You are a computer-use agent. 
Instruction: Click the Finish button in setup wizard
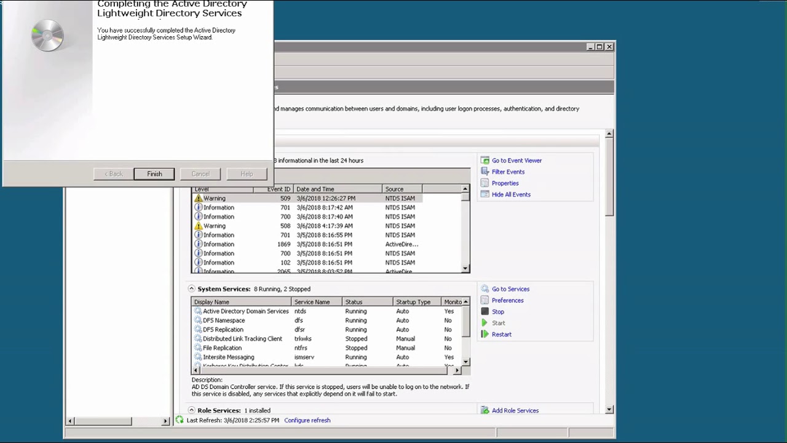click(x=154, y=174)
